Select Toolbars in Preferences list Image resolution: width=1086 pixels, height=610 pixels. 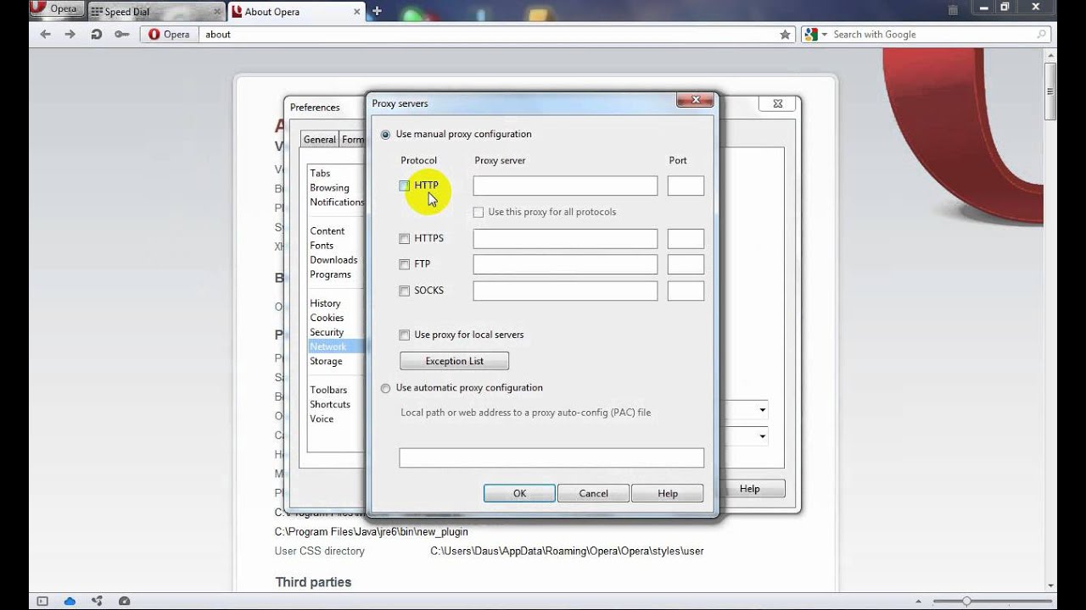click(328, 390)
